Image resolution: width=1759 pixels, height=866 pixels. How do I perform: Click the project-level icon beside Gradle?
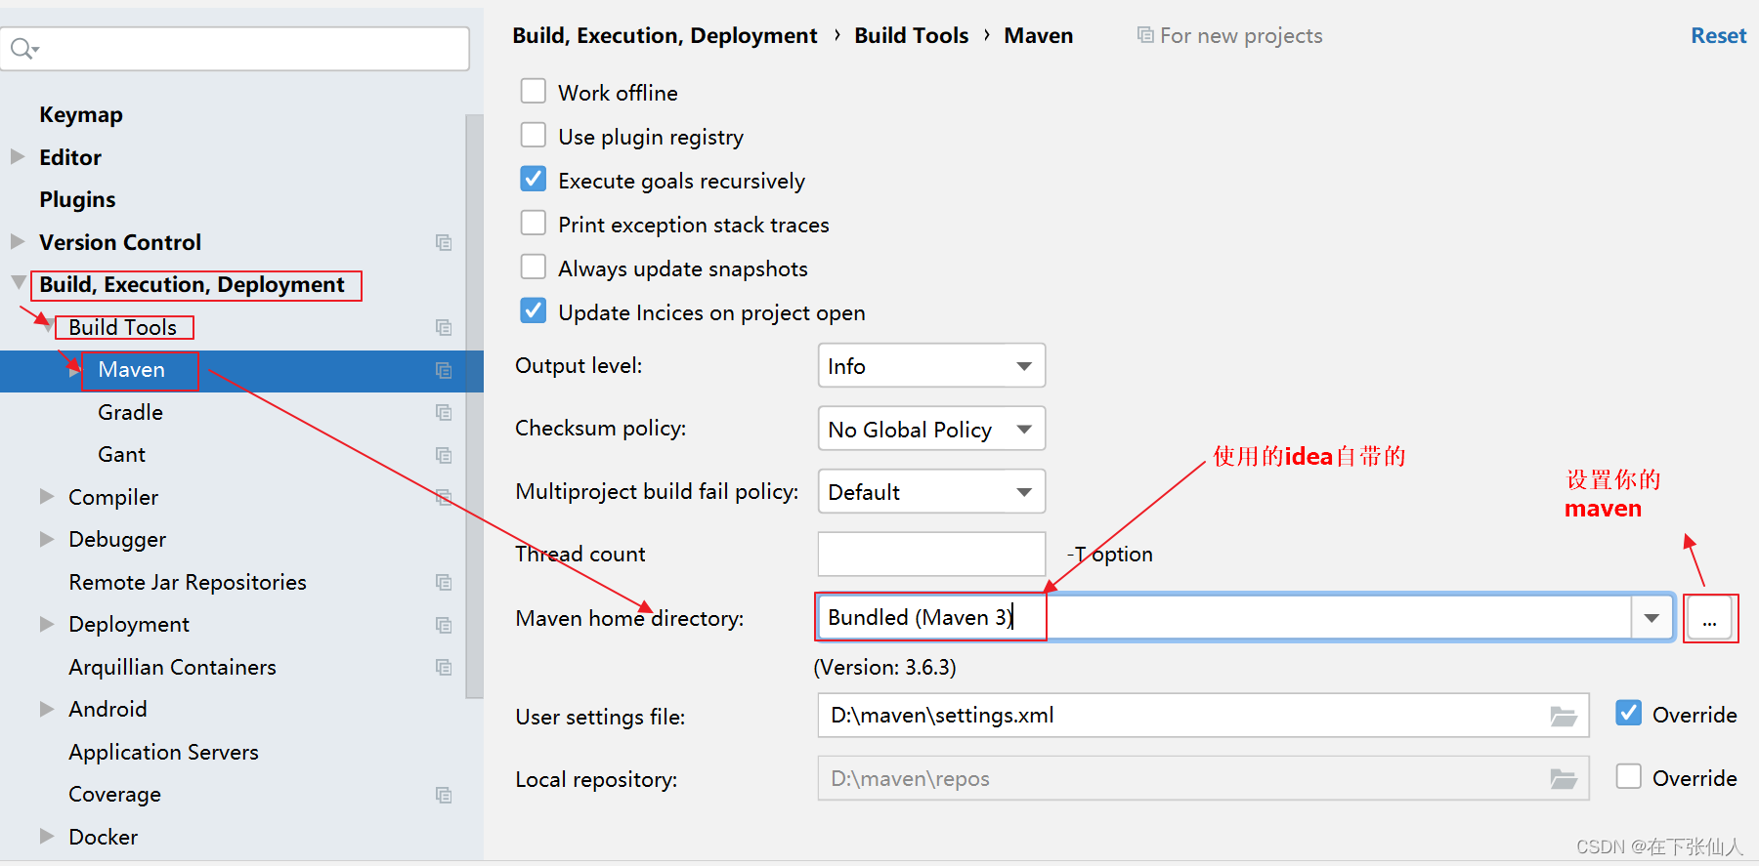point(444,412)
